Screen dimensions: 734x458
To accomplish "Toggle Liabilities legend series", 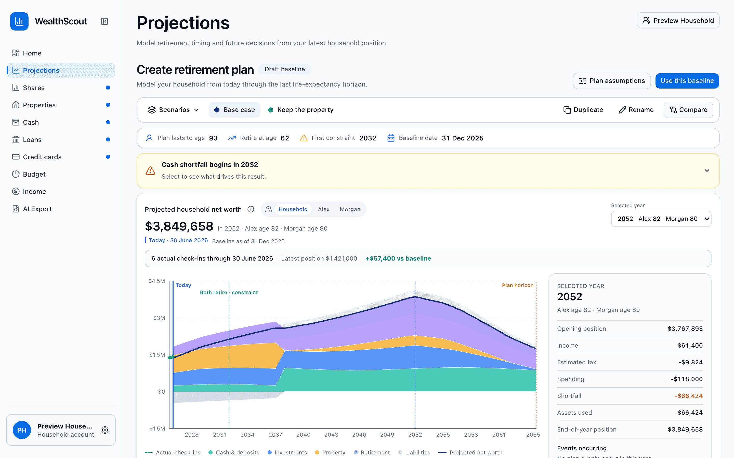I will pyautogui.click(x=414, y=452).
